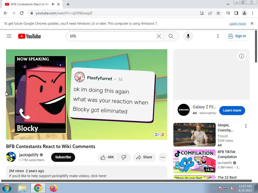Viewport: 258px width, 193px height.
Task: Open more actions ellipsis below video
Action: tap(163, 157)
